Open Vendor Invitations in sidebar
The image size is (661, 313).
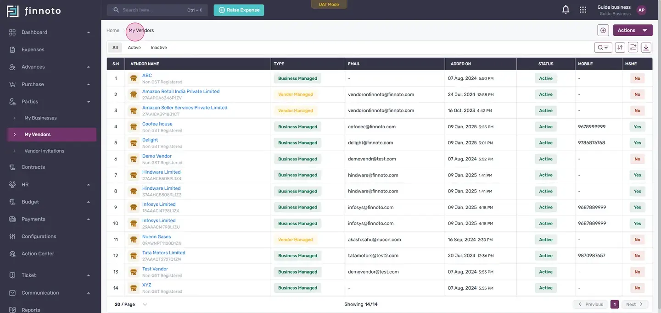click(44, 151)
